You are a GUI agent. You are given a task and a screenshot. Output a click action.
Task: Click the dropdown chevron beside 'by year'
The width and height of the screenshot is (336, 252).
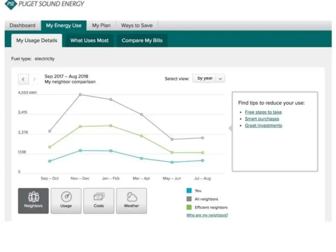click(x=220, y=79)
